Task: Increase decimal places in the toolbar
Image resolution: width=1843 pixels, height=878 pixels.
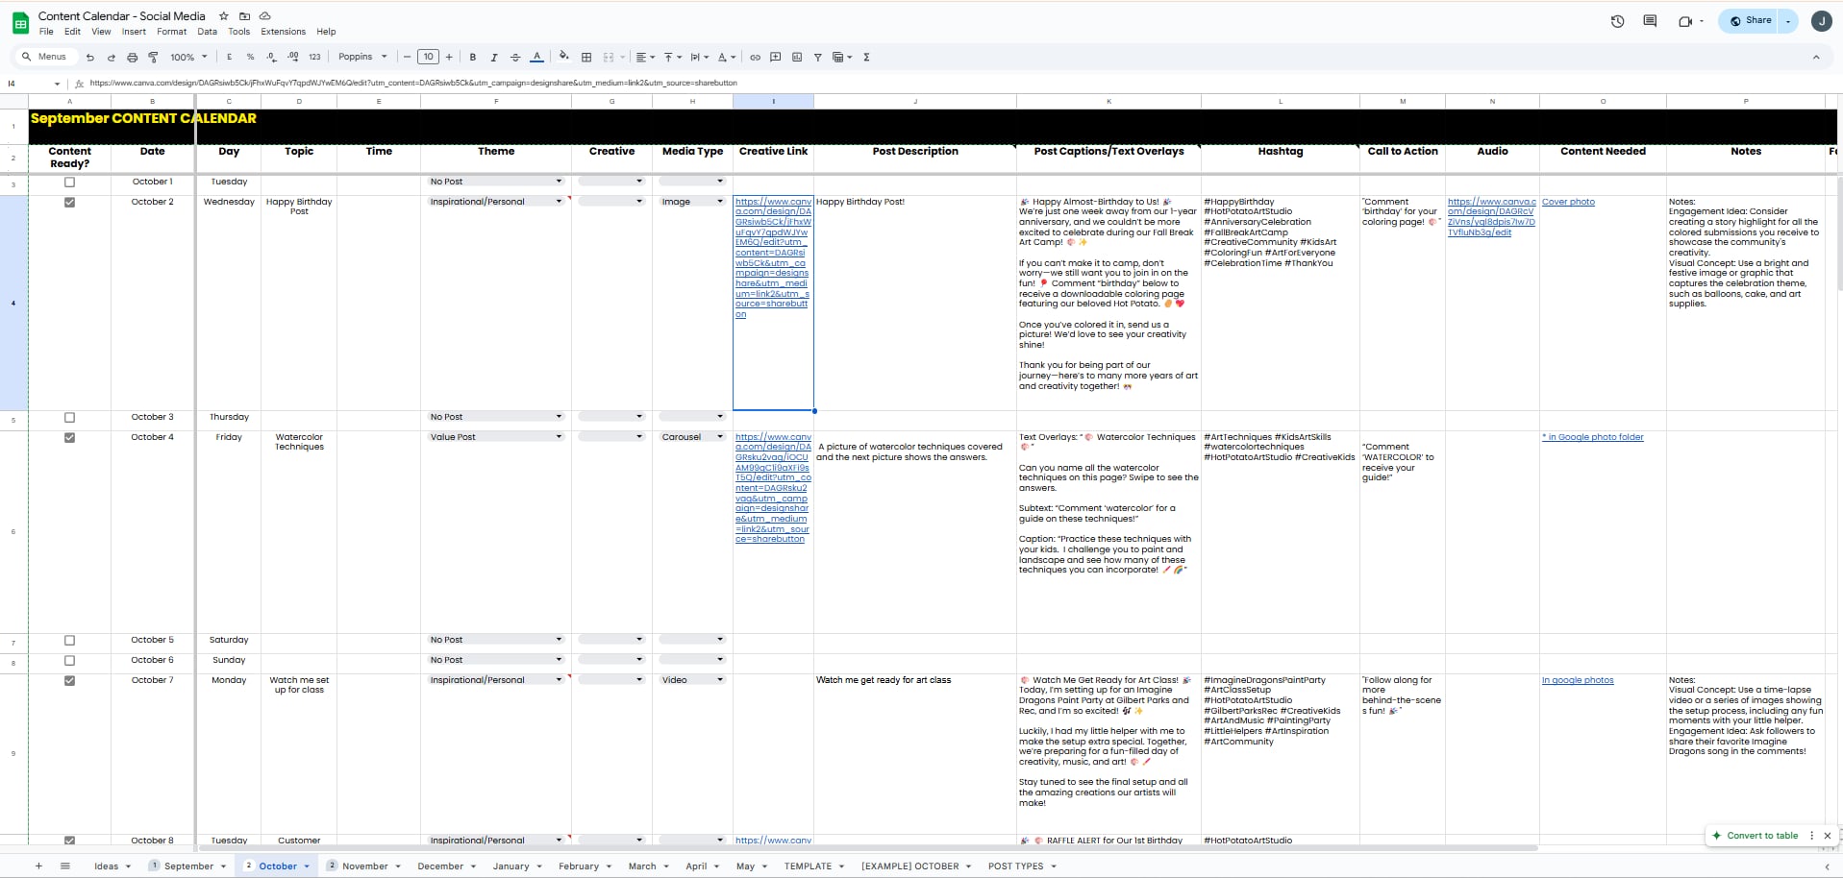Action: point(292,58)
